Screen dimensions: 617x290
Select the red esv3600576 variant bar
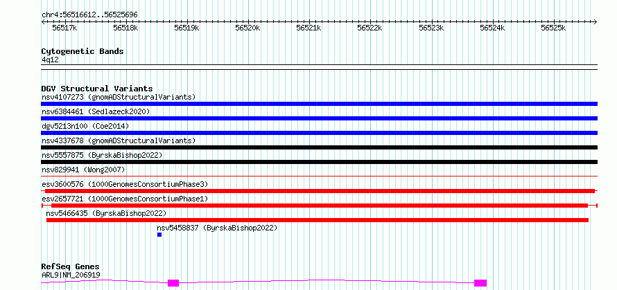[319, 191]
